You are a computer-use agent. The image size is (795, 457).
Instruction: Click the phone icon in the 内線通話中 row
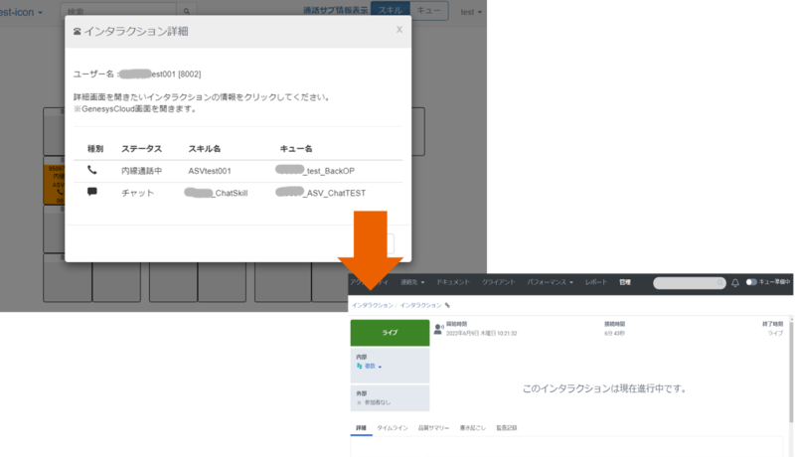point(91,170)
